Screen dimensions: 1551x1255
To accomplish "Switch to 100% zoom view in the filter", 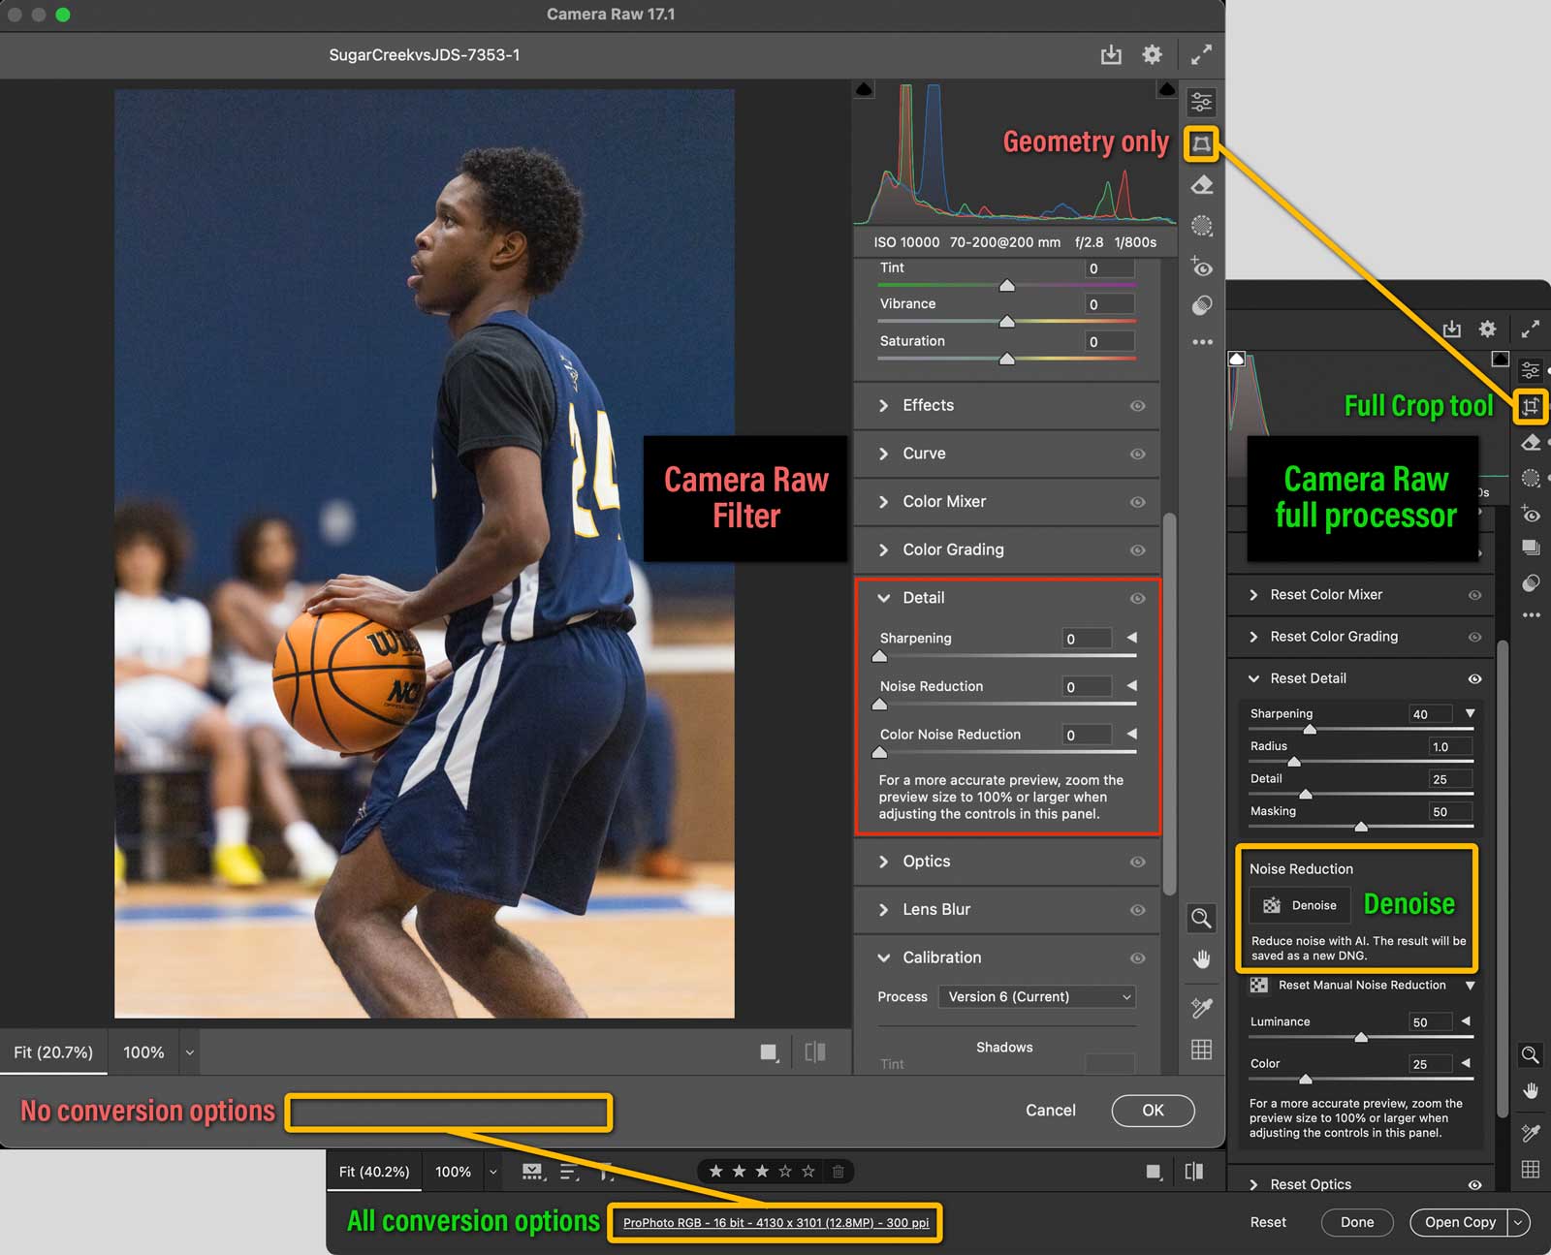I will [x=143, y=1052].
